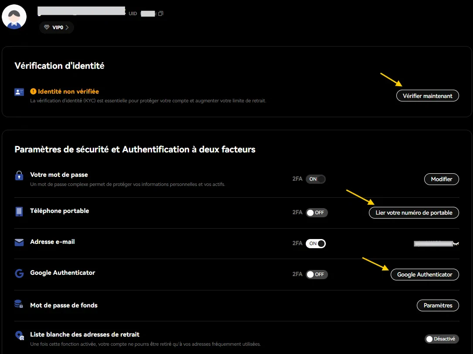
Task: Select the Google Authenticator G icon
Action: point(19,273)
